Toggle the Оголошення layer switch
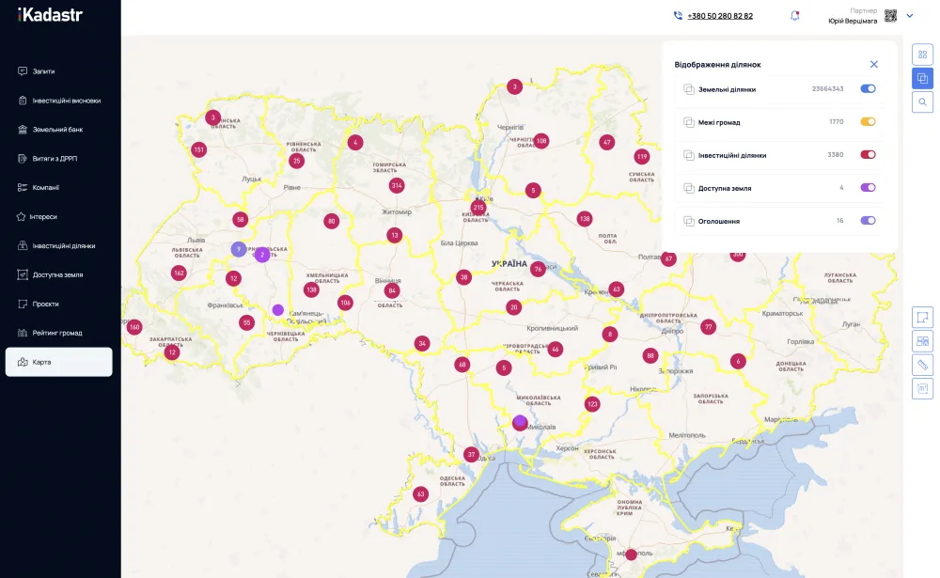This screenshot has height=578, width=940. (x=868, y=221)
